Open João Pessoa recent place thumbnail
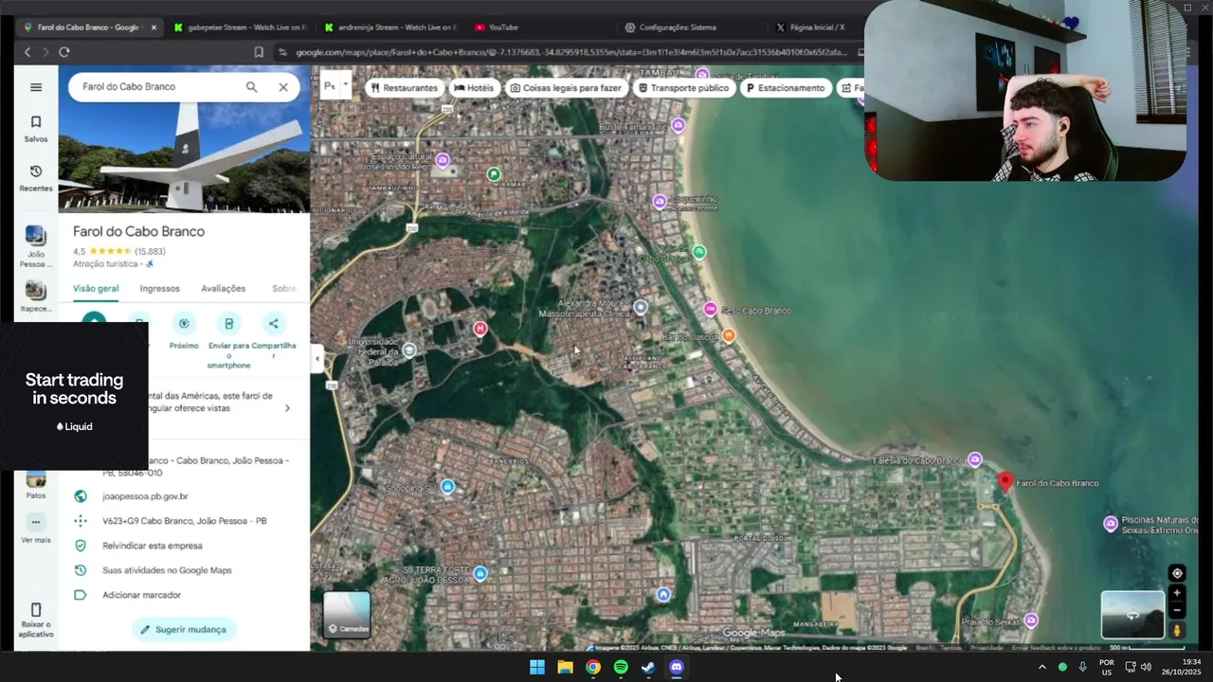The height and width of the screenshot is (682, 1213). point(36,236)
